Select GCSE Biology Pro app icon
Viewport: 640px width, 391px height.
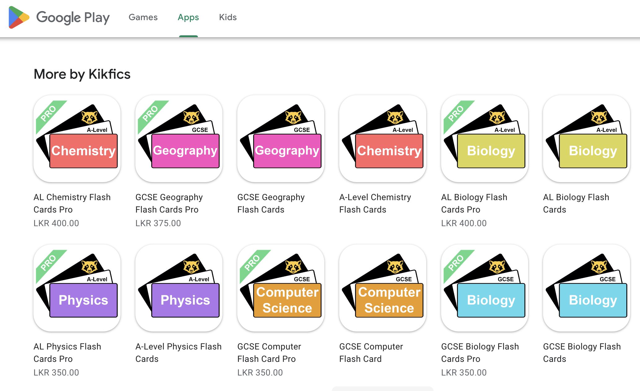click(484, 288)
